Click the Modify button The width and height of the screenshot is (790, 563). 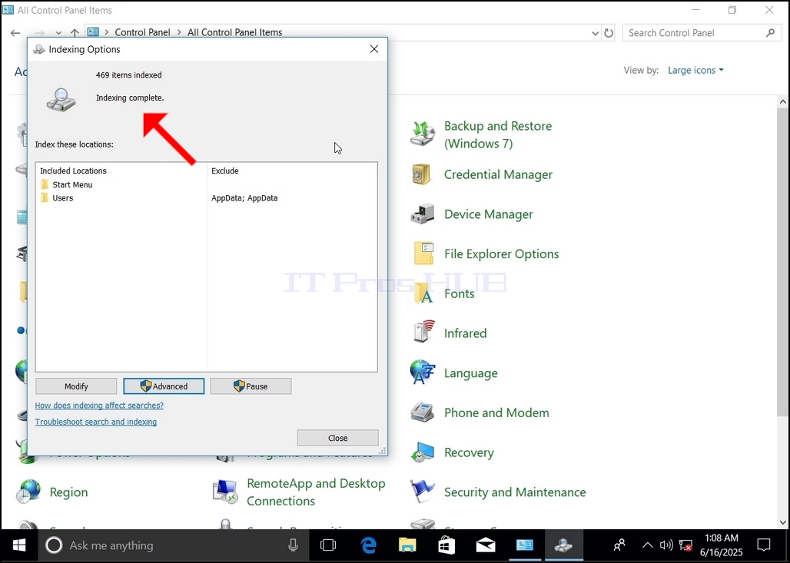pyautogui.click(x=76, y=386)
